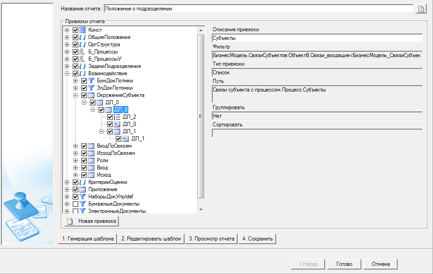The width and height of the screenshot is (433, 274).
Task: Click the ДП_2 numbered list icon
Action: click(117, 117)
